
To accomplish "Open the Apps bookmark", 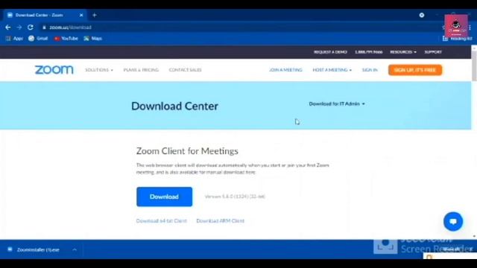I will pyautogui.click(x=14, y=39).
